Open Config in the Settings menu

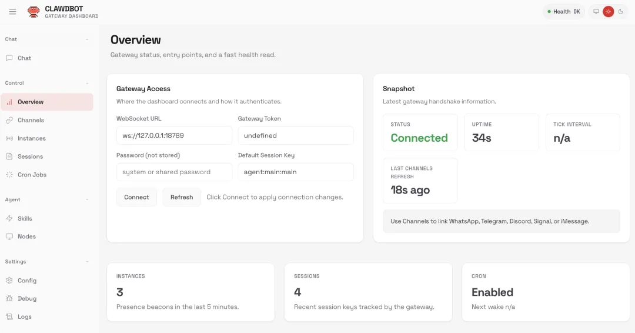[26, 281]
